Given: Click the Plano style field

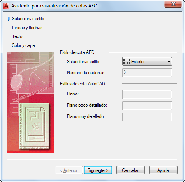Looking at the screenshot, I should click(x=147, y=95).
